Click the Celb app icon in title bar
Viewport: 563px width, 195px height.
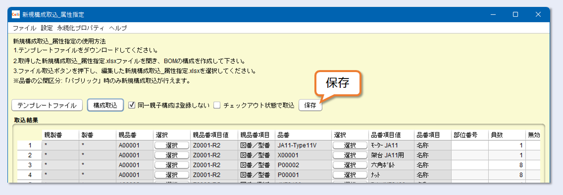pyautogui.click(x=15, y=14)
